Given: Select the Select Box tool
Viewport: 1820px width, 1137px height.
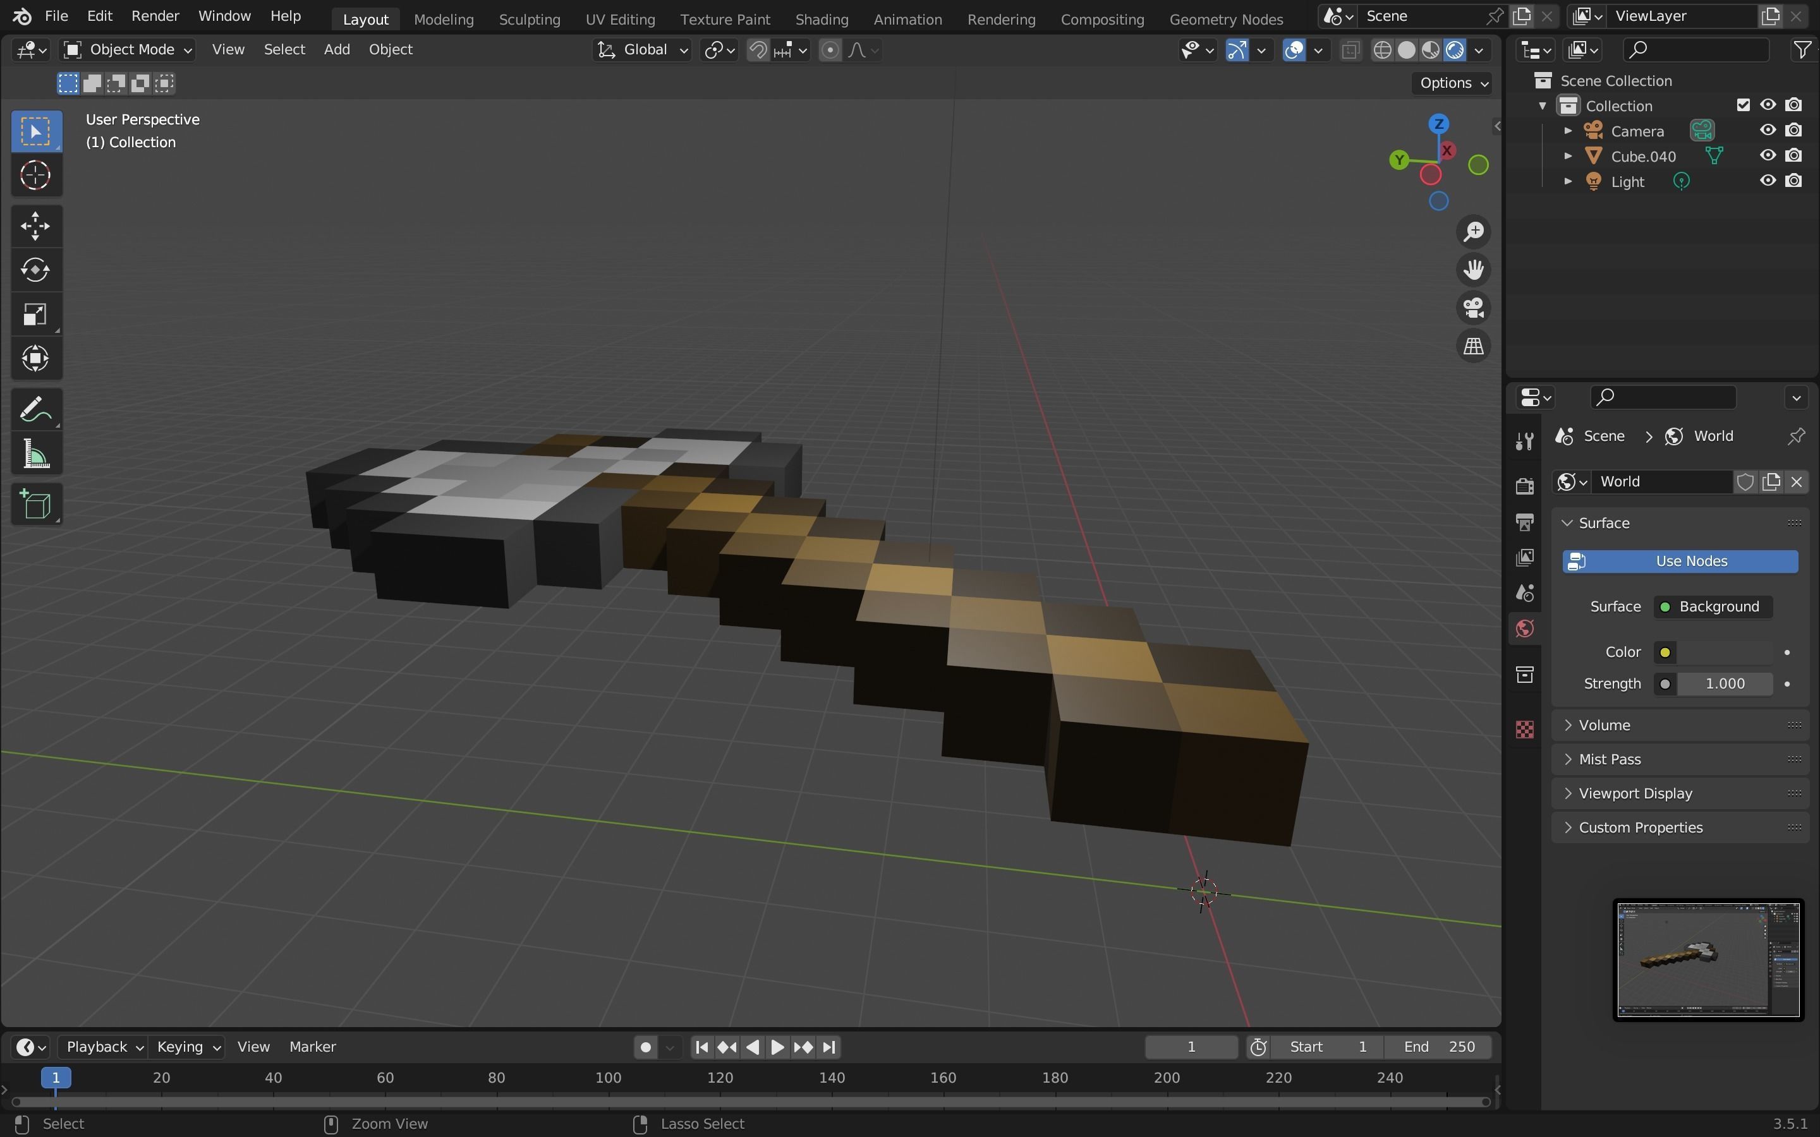Looking at the screenshot, I should click(x=35, y=131).
